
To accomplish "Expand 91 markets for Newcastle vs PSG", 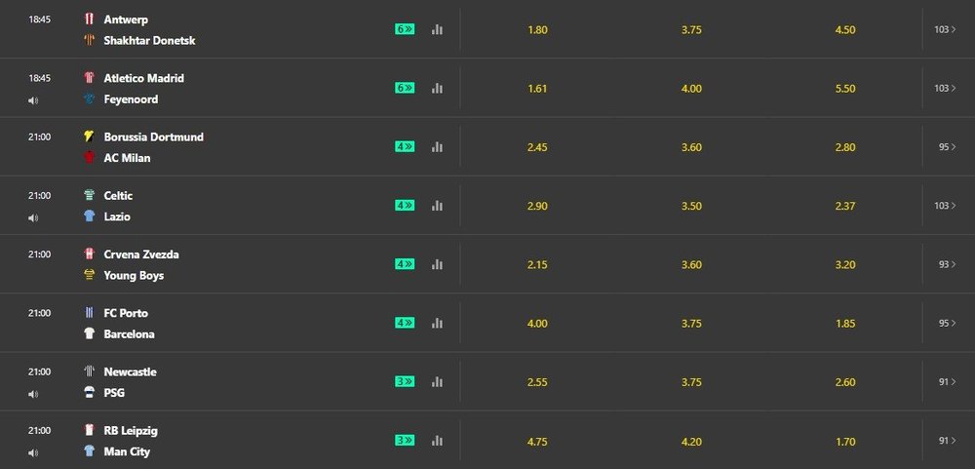I will tap(948, 382).
